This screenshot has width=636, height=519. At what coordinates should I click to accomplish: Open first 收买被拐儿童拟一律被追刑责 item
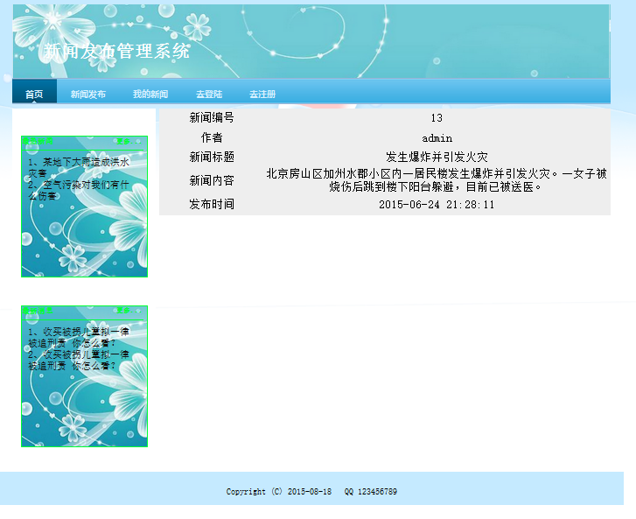(x=79, y=337)
